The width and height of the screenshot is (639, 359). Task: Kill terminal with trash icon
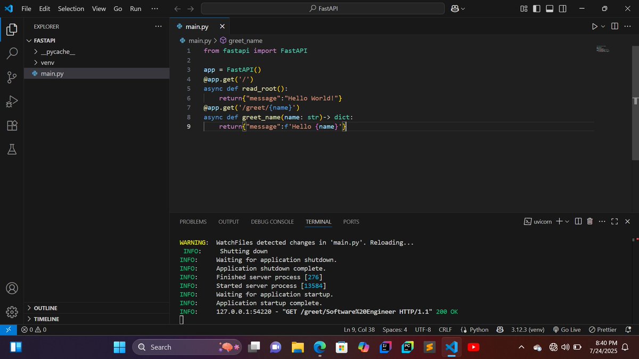click(x=590, y=221)
